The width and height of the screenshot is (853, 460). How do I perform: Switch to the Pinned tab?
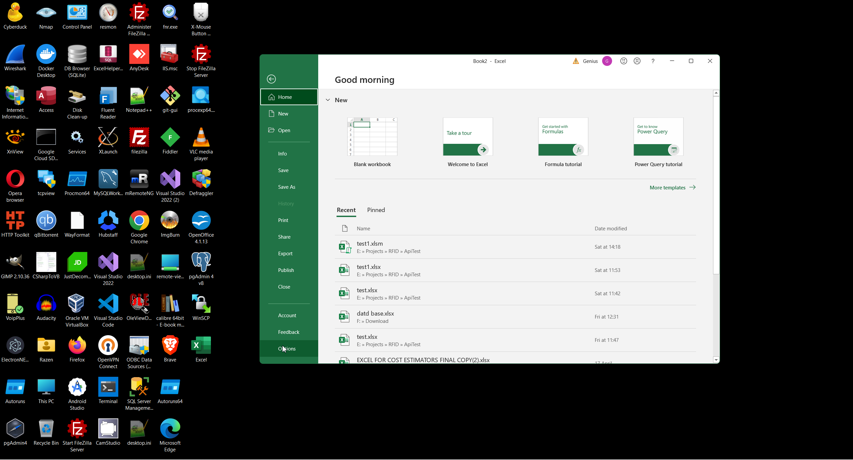tap(376, 210)
